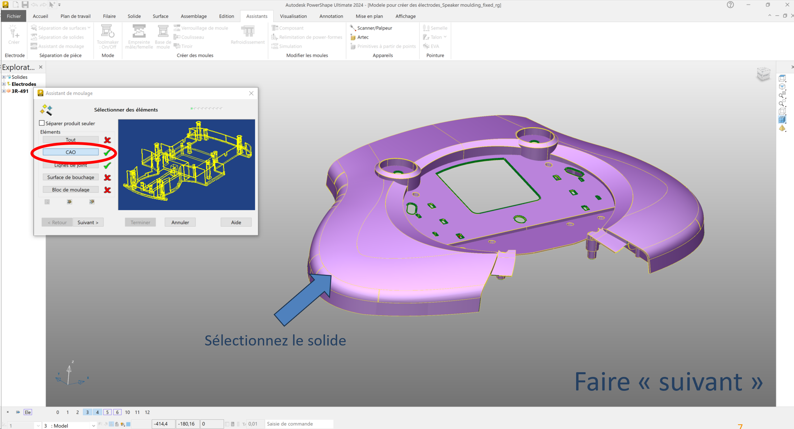Close the Assistant de moulage dialog
The image size is (794, 429).
(251, 93)
